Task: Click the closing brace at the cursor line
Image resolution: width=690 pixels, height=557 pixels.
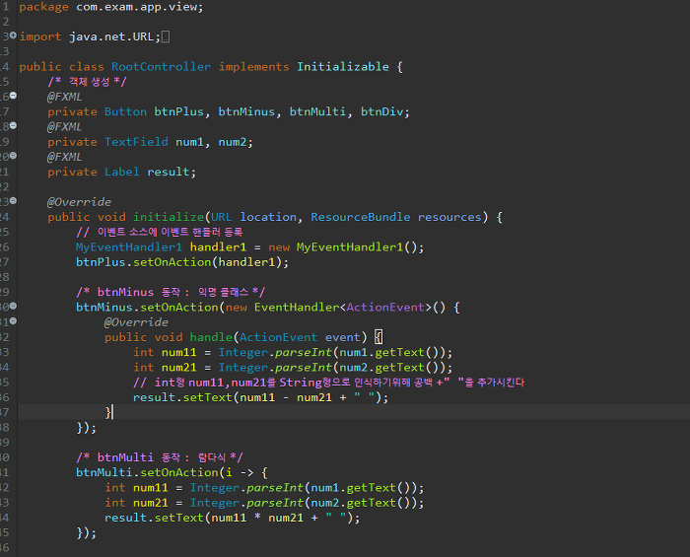Action: 108,412
